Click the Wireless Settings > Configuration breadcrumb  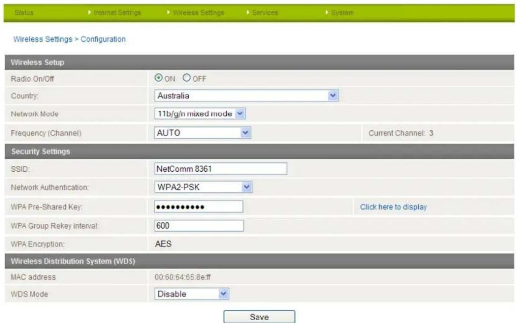(70, 39)
